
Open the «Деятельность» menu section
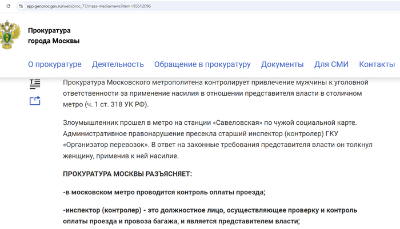[118, 64]
